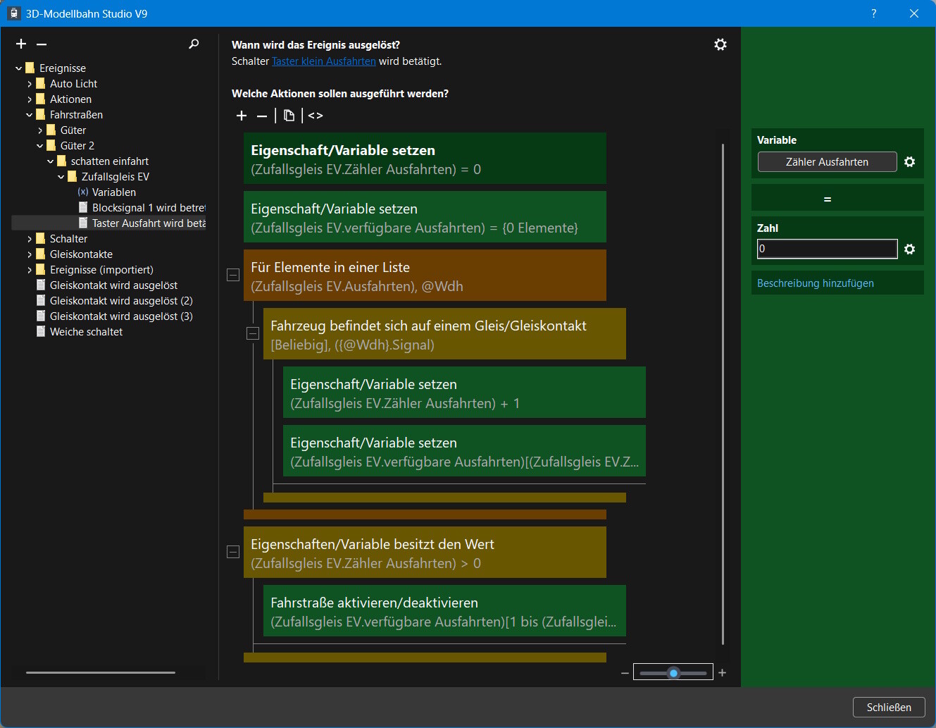Open gear settings next to Zahl field

[x=909, y=249]
